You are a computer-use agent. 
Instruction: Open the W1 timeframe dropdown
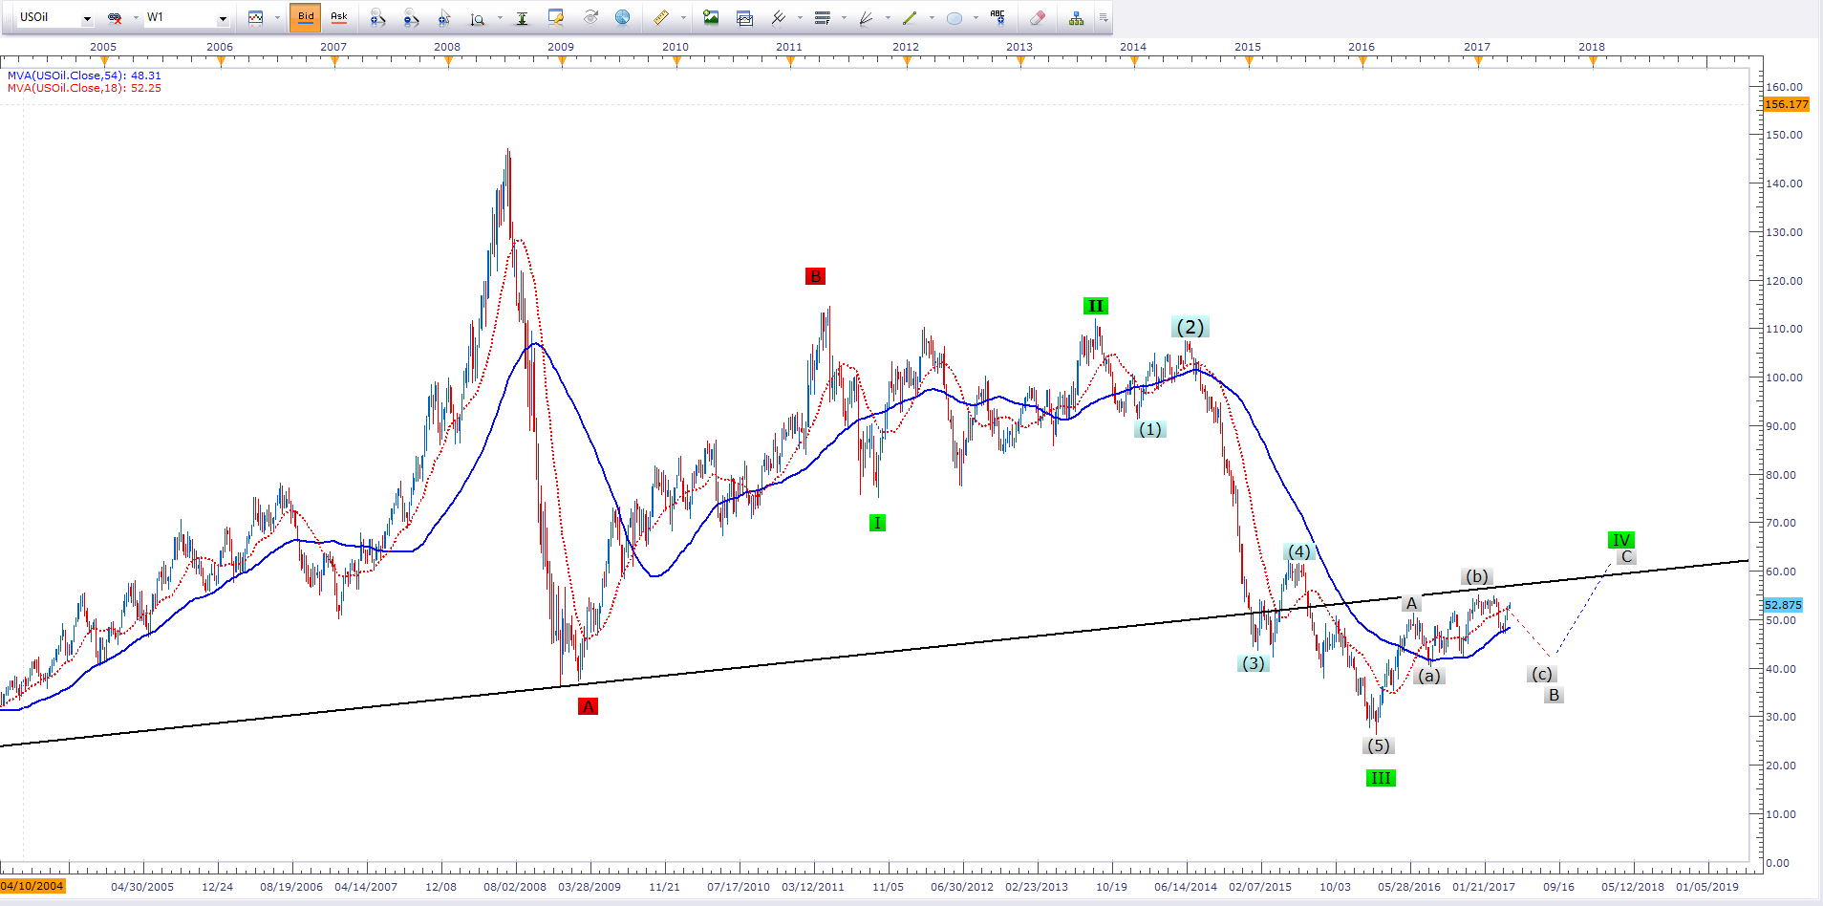tap(223, 18)
